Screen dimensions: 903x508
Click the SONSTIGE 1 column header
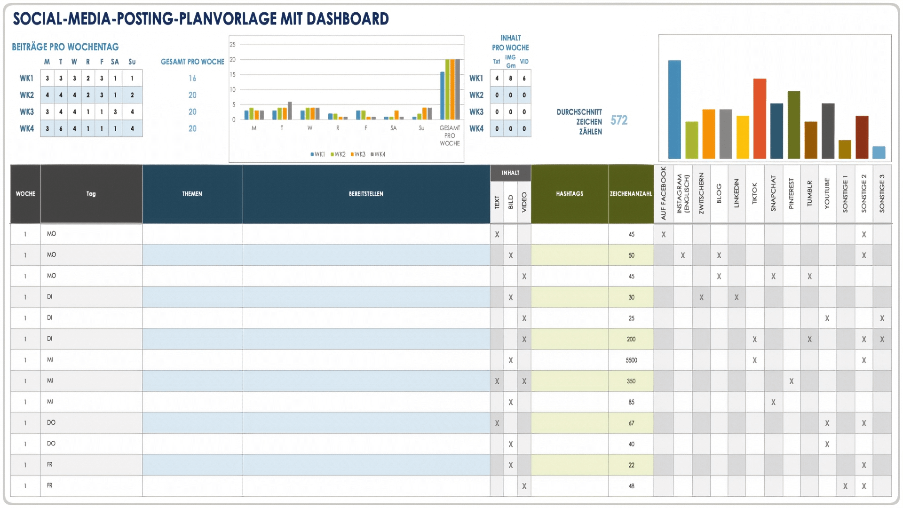pos(845,194)
